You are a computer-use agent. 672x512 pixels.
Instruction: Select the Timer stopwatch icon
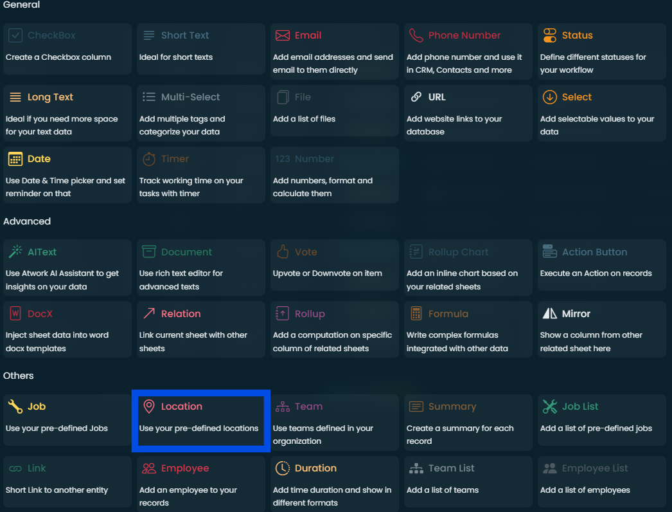148,159
